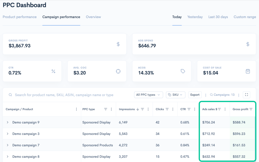Click the dollar icon on the Gross Profit card
The image size is (259, 162).
(118, 44)
